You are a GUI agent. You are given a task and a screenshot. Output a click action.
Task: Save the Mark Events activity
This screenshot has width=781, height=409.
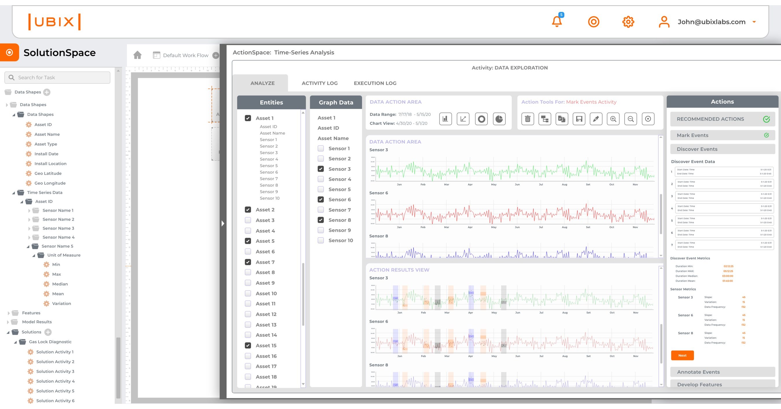[x=579, y=119]
